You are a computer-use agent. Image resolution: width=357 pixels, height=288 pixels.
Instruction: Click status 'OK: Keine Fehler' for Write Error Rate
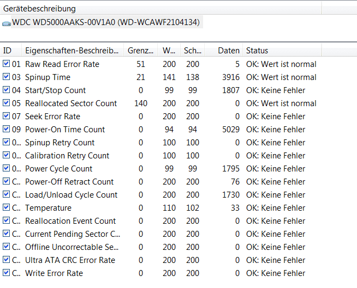[276, 273]
